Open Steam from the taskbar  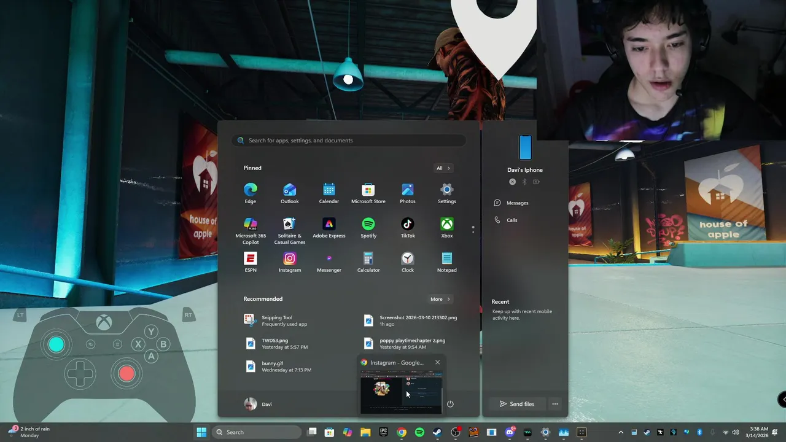pos(438,432)
